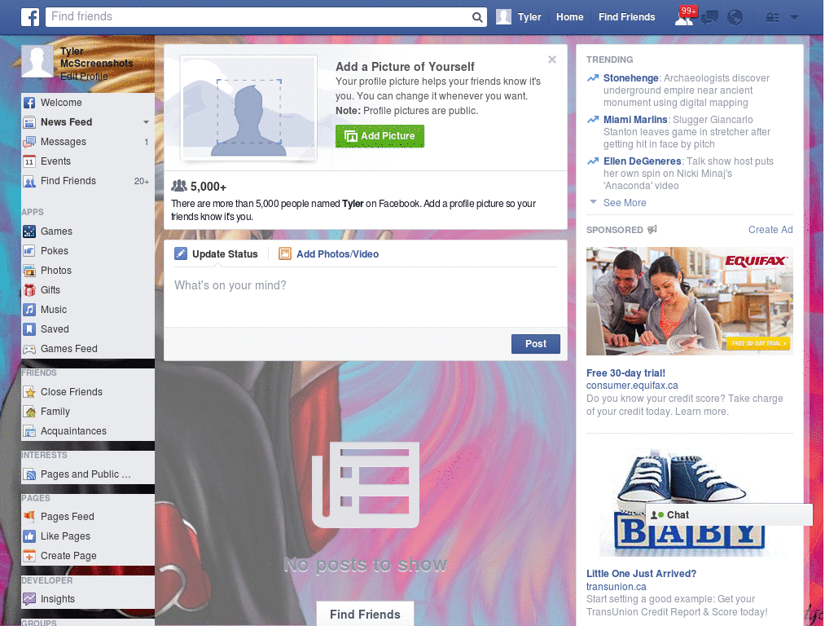
Task: Click the Pages Feed icon
Action: pos(29,517)
